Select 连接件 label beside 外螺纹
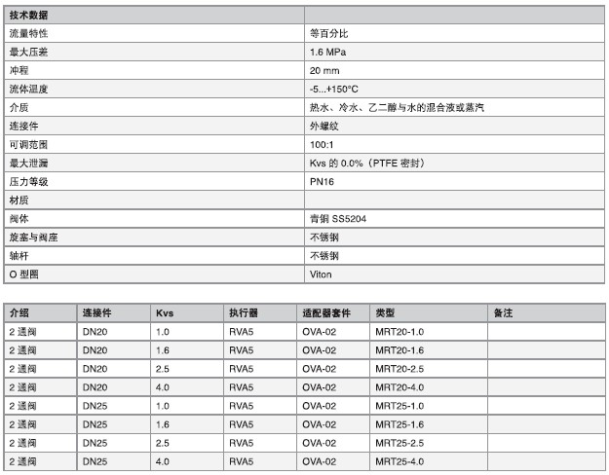Screen dimensions: 609x475 click(23, 127)
